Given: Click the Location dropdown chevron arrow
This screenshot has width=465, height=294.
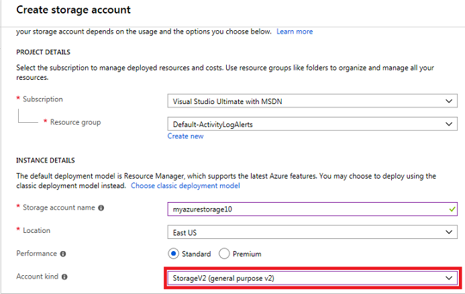Looking at the screenshot, I should pos(449,232).
